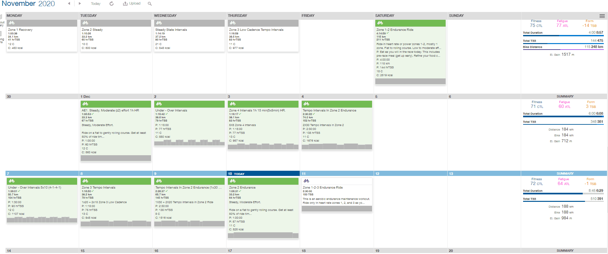Open Zone 1-2-3 Endurance Ride planned workout

(322, 188)
